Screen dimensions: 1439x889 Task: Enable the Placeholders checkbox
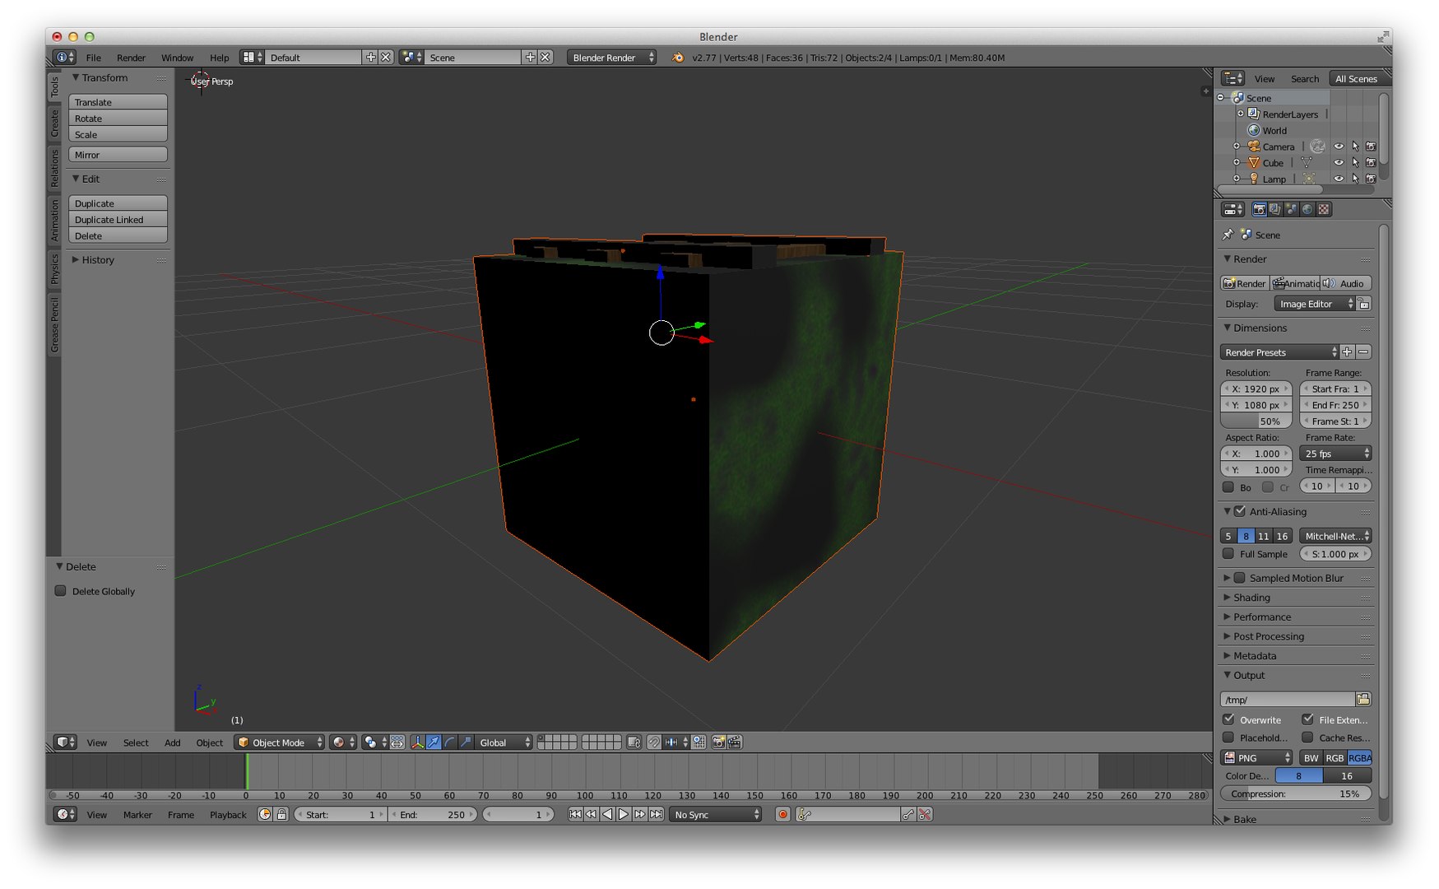tap(1228, 737)
